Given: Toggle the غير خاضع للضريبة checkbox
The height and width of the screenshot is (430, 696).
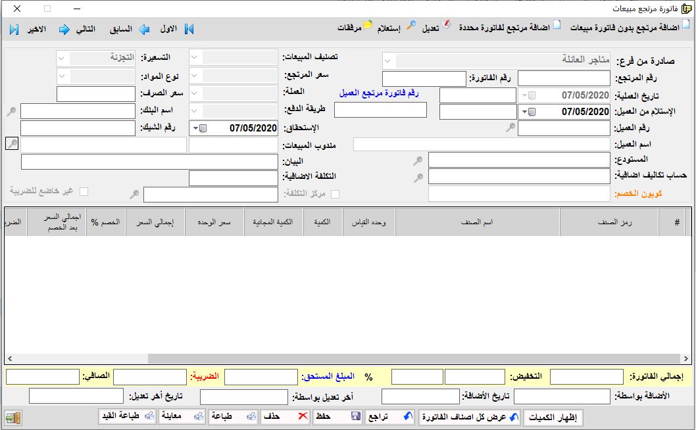Looking at the screenshot, I should [84, 191].
